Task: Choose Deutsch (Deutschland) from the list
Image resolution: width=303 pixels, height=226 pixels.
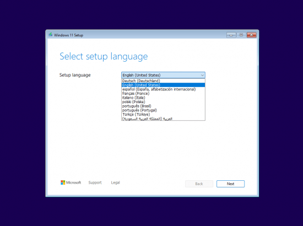Action: click(163, 81)
